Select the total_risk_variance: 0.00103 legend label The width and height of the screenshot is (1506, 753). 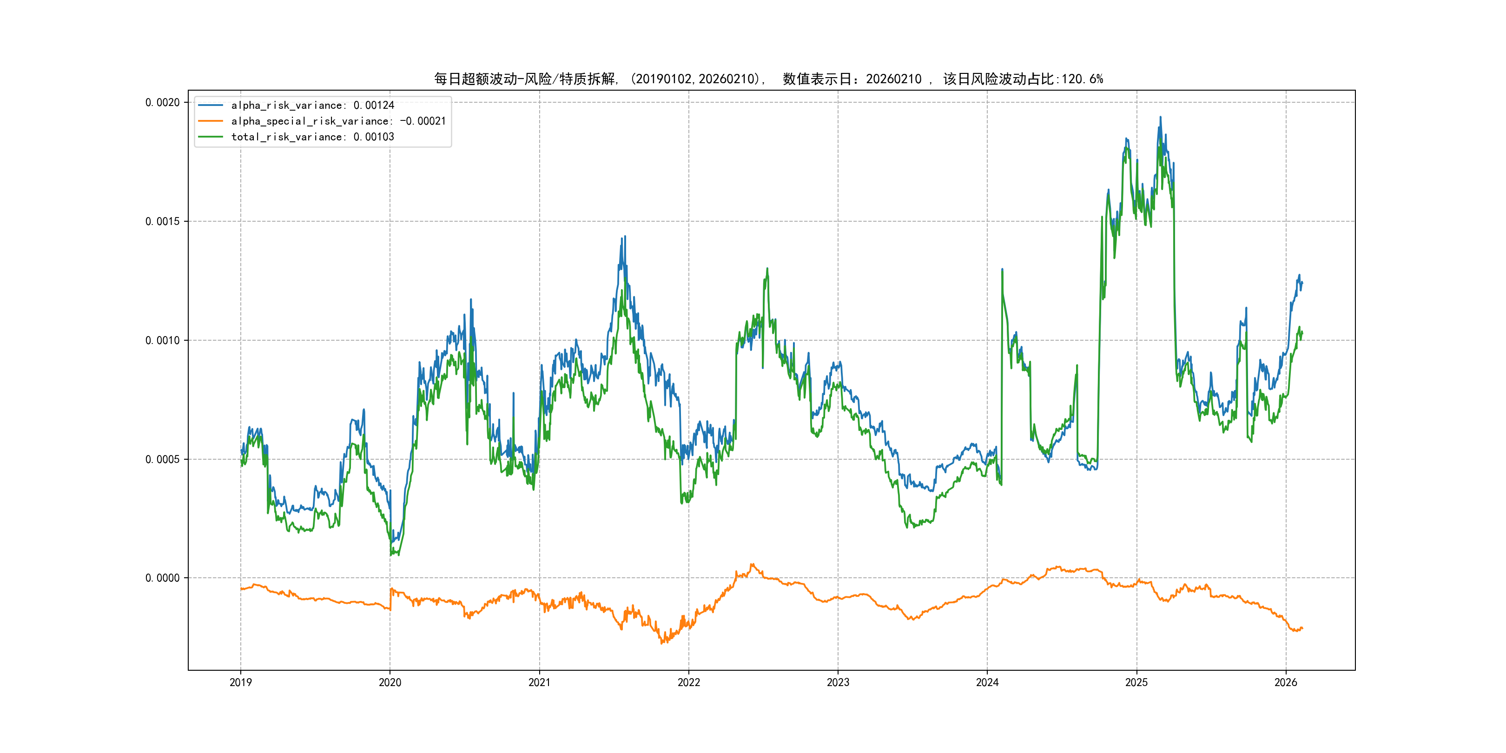pos(313,137)
